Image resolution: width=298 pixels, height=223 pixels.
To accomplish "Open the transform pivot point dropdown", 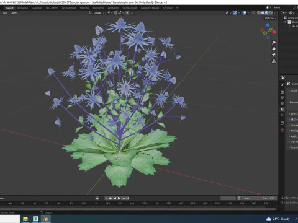I will 109,13.
